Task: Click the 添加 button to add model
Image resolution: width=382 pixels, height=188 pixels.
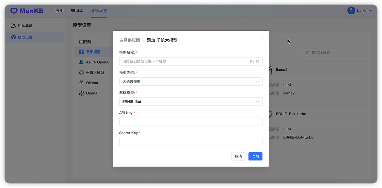Action: [x=255, y=156]
